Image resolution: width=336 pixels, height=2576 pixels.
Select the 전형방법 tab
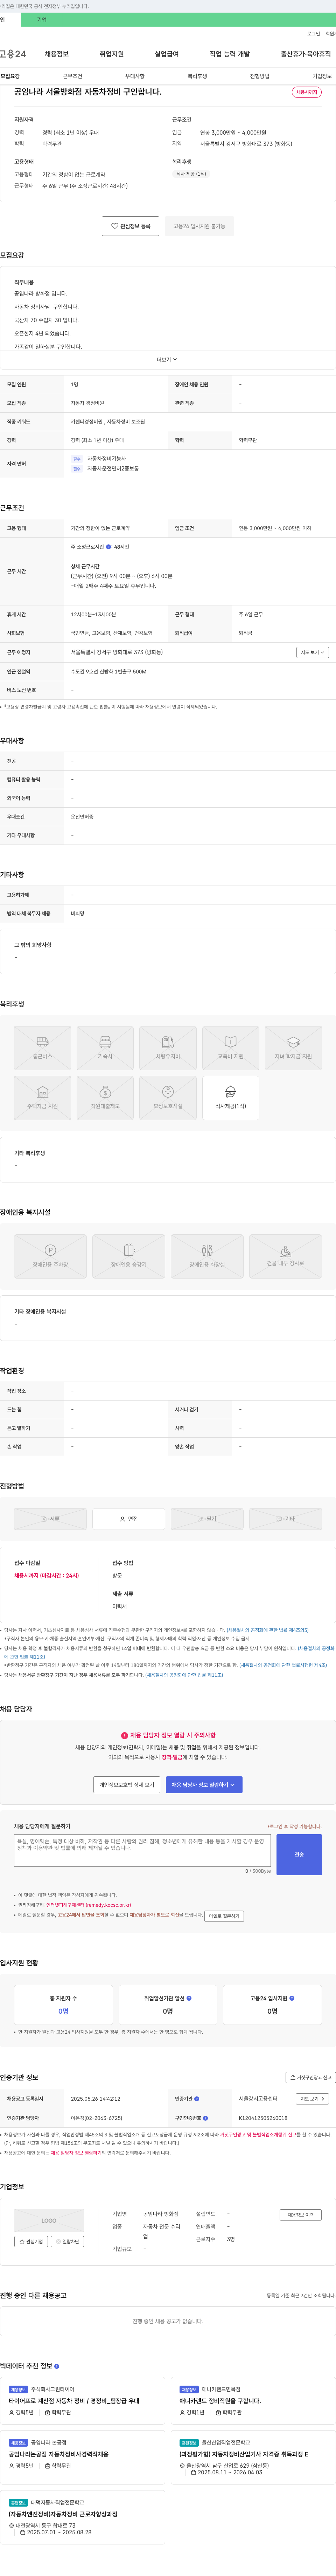pyautogui.click(x=259, y=76)
